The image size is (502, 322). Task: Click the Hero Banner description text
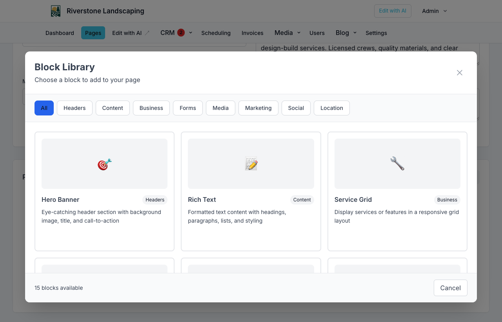click(x=101, y=216)
